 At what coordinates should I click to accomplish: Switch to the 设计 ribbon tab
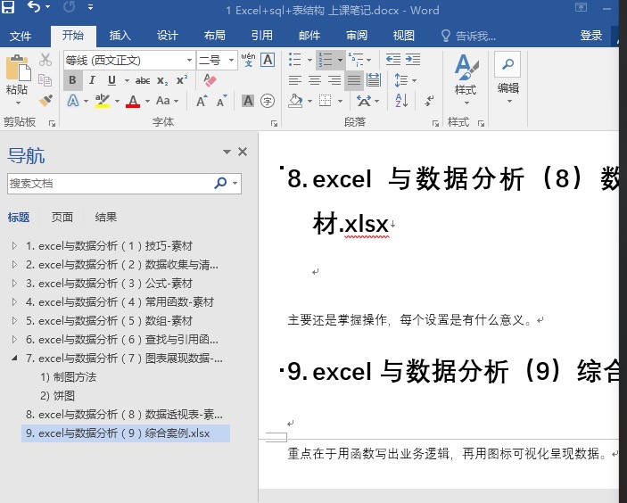pos(167,36)
